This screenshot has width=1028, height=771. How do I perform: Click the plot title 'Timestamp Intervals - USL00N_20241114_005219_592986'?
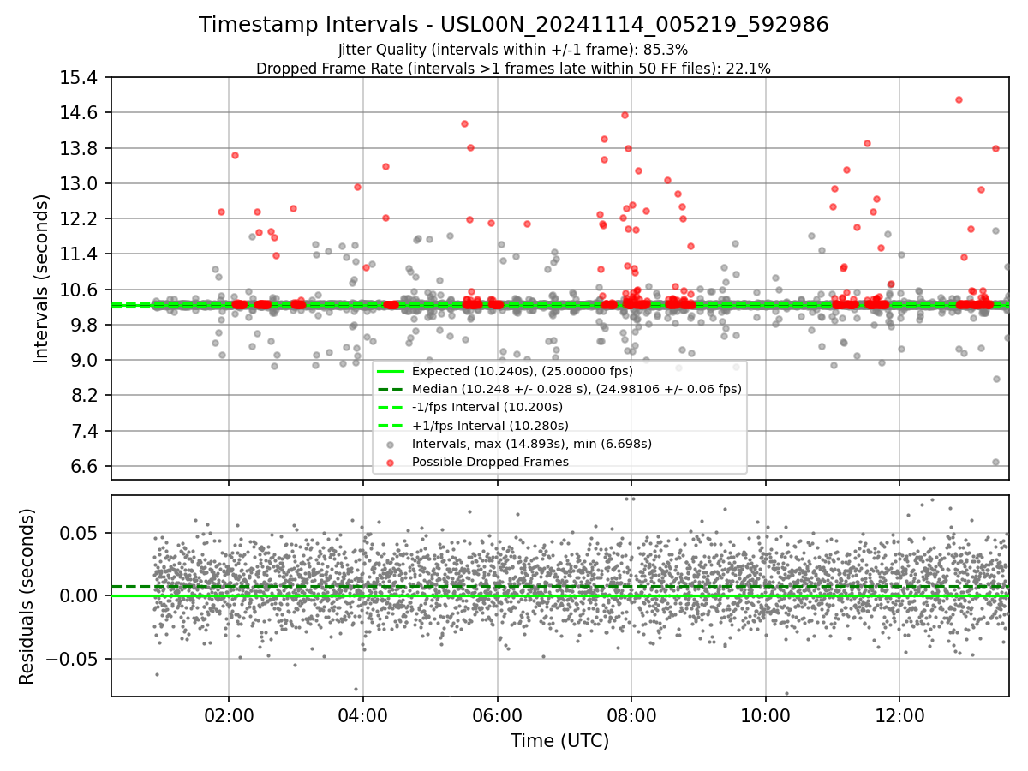514,25
